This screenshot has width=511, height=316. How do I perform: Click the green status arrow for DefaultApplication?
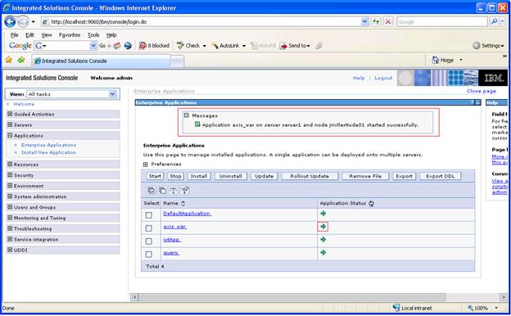click(323, 214)
